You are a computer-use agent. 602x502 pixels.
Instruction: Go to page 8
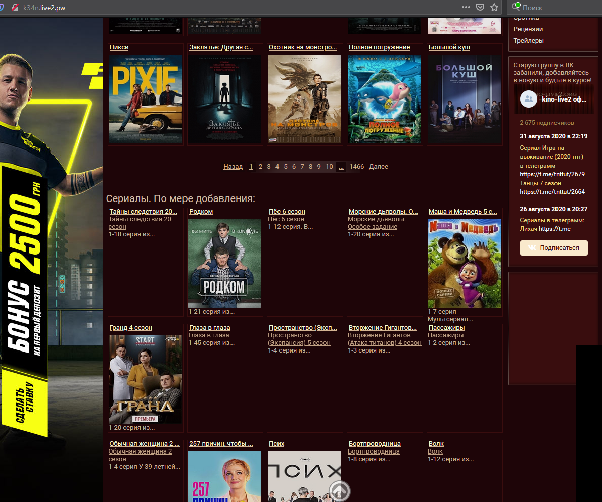(x=310, y=167)
